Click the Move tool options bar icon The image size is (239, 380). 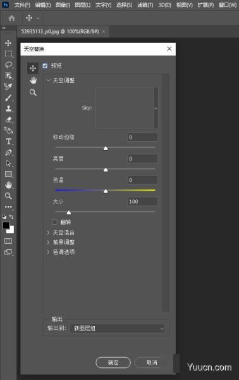[x=29, y=18]
